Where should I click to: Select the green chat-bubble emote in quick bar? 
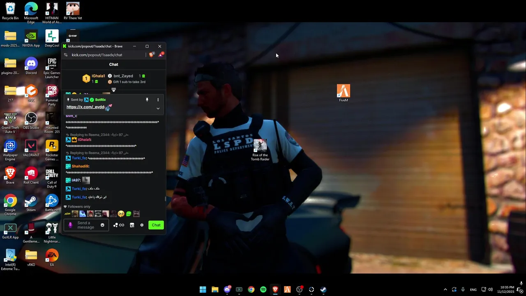coord(129,214)
